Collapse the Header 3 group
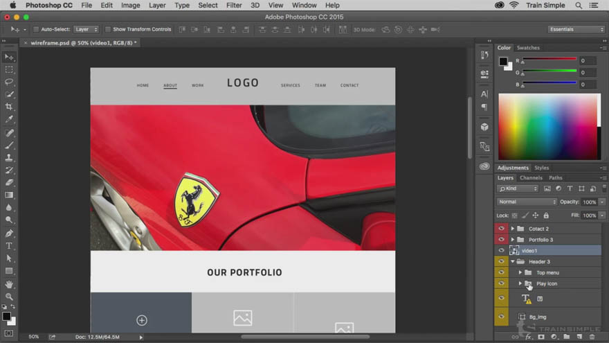The width and height of the screenshot is (609, 343). point(513,261)
